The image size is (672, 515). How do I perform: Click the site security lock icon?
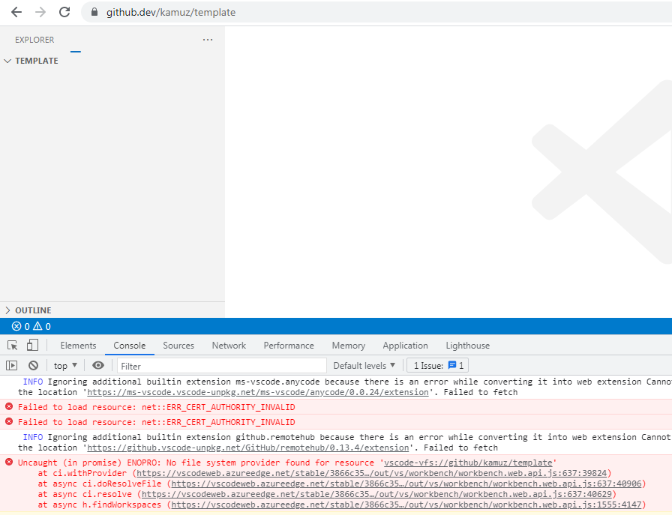(x=94, y=12)
